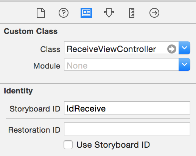Click the empty Restoration ID field
This screenshot has width=196, height=156.
tap(127, 129)
